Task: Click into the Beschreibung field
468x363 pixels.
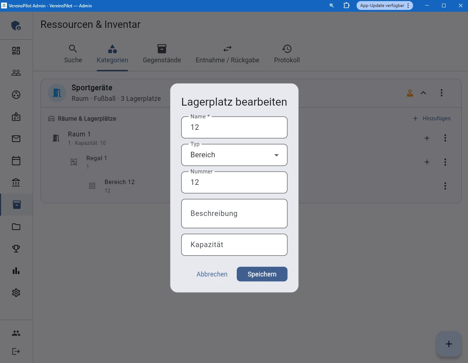Action: (234, 214)
